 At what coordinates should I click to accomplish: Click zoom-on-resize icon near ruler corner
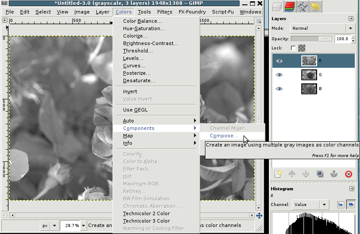[259, 21]
